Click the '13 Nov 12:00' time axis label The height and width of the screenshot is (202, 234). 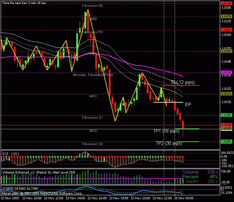pos(54,198)
